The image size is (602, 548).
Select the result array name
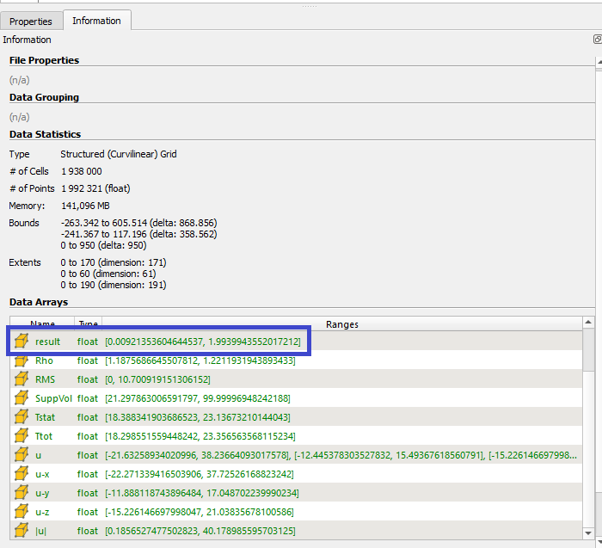pyautogui.click(x=47, y=342)
